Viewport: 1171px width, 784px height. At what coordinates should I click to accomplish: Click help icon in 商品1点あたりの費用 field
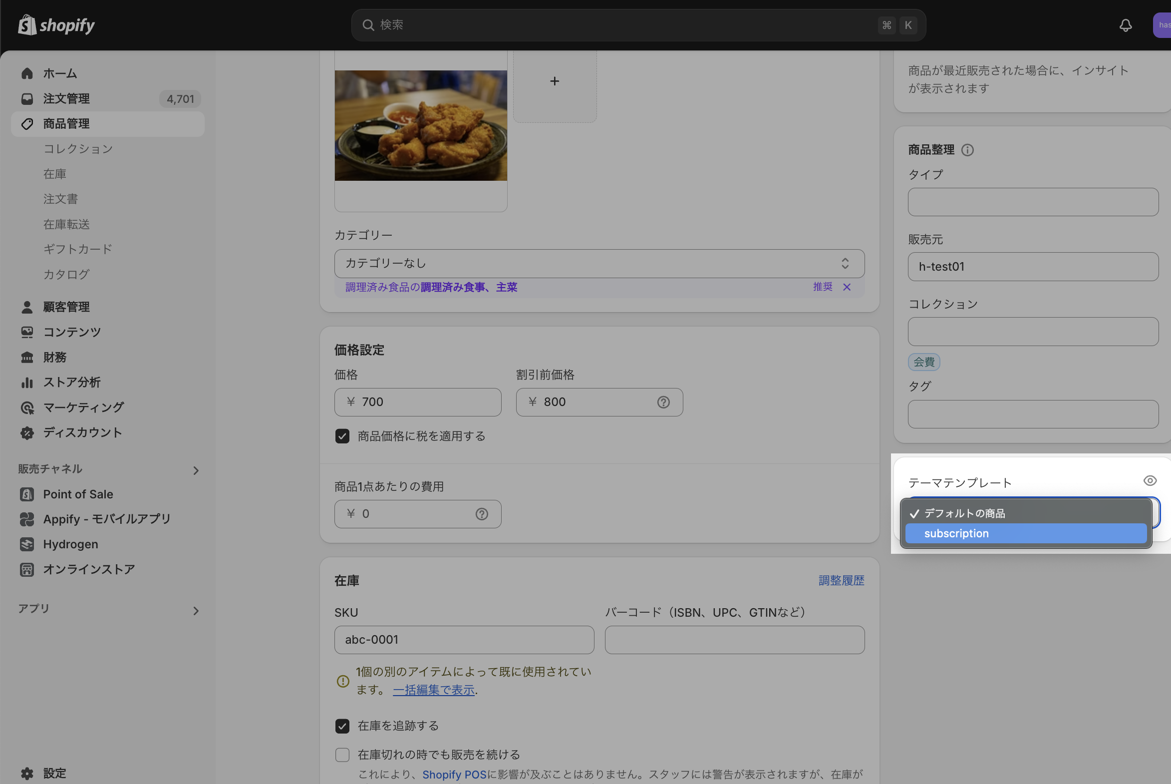pos(481,514)
